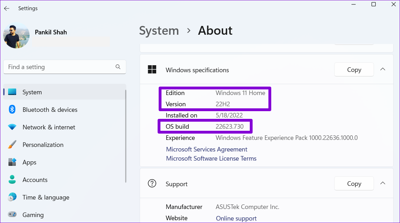
Task: Click the Bluetooth & devices icon
Action: click(x=12, y=109)
